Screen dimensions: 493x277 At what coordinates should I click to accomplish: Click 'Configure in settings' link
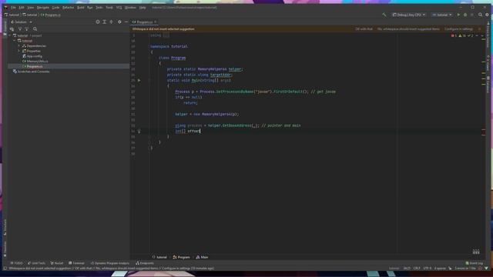pos(458,29)
